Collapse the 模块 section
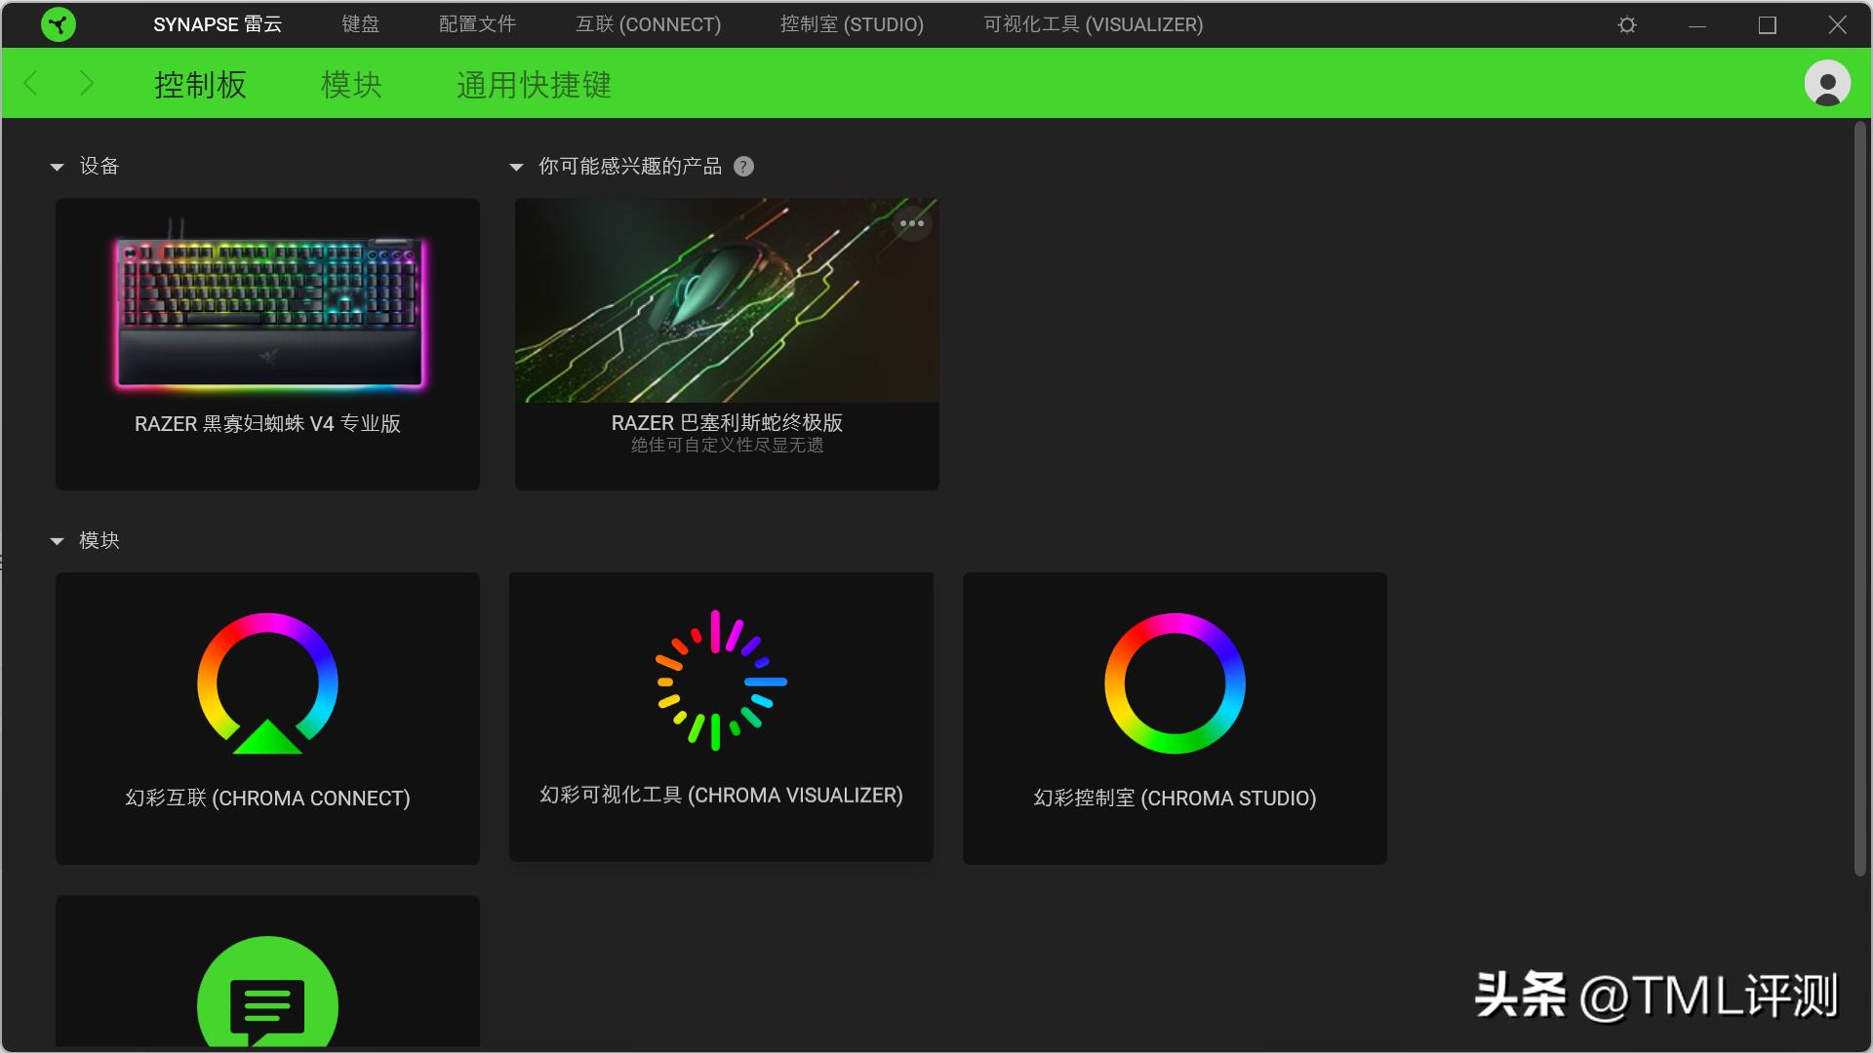The height and width of the screenshot is (1053, 1873). tap(57, 541)
